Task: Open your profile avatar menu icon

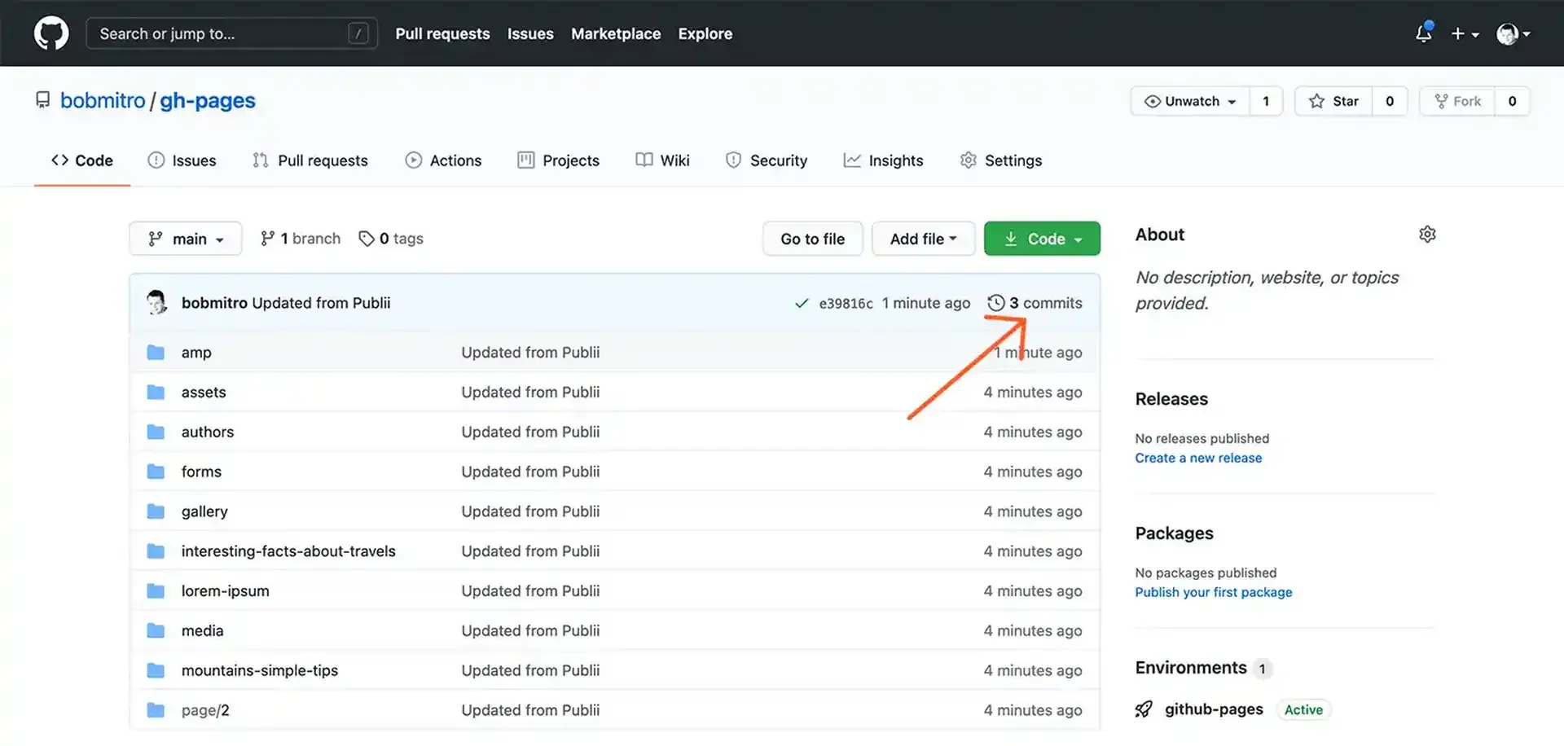Action: coord(1508,33)
